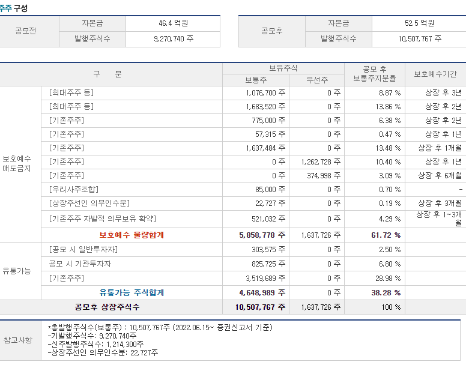Click the 상장 후 6개월 lockup period

coord(435,175)
